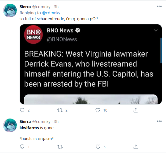Share the first tweet via share icon
This screenshot has height=153, width=166.
click(136, 110)
